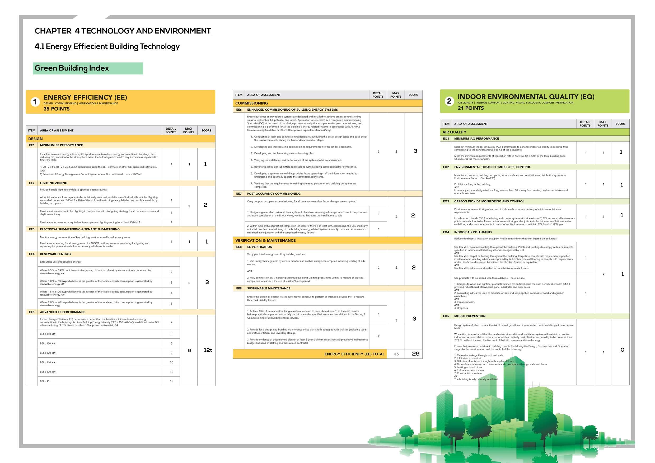Click the 4.1 Energy Effiecient Building Technology subtitle
The height and width of the screenshot is (463, 655).
[107, 46]
